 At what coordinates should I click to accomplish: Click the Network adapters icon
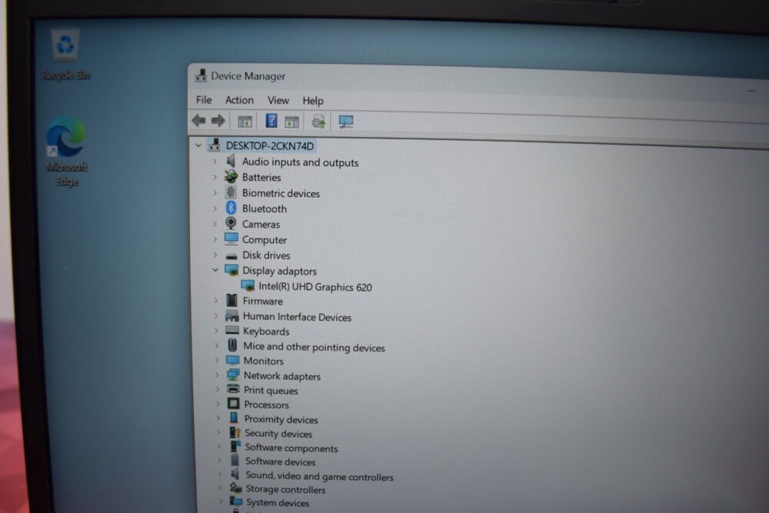point(233,375)
